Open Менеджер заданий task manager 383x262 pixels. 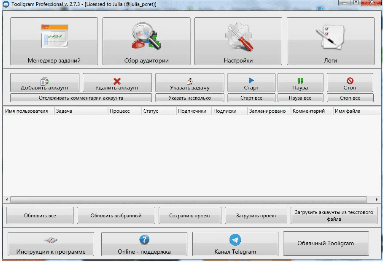54,41
